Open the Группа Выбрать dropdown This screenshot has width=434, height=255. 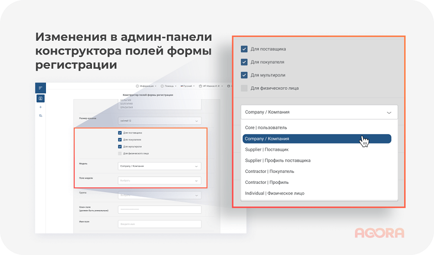160,195
